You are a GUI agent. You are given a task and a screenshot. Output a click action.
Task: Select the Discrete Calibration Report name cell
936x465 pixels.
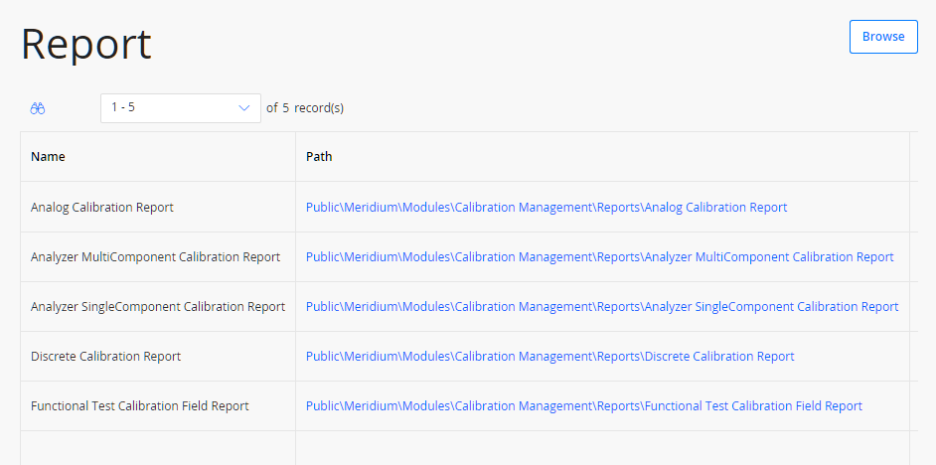click(105, 357)
